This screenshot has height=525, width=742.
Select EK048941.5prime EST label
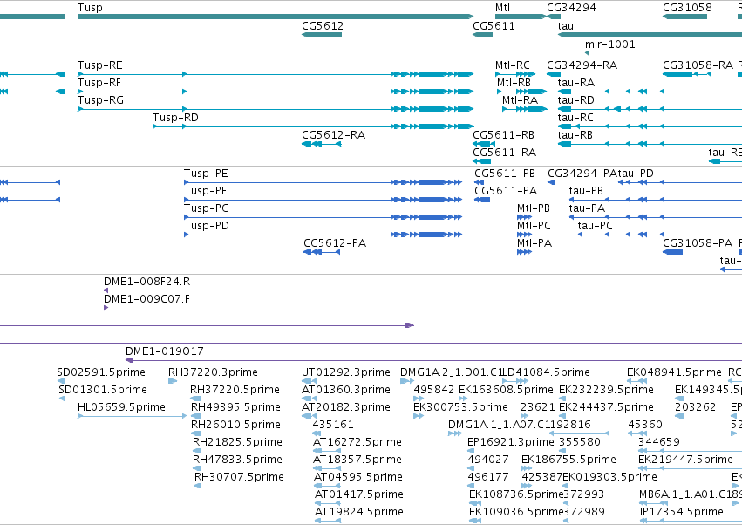pyautogui.click(x=674, y=372)
